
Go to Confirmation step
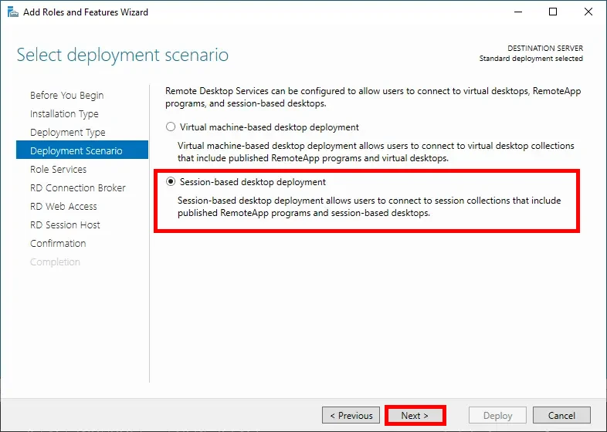pyautogui.click(x=58, y=244)
